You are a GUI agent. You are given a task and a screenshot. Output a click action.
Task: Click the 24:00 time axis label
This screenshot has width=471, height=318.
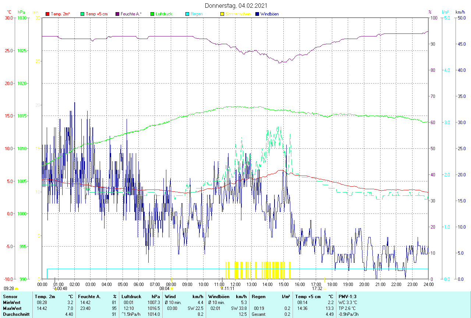(429, 284)
